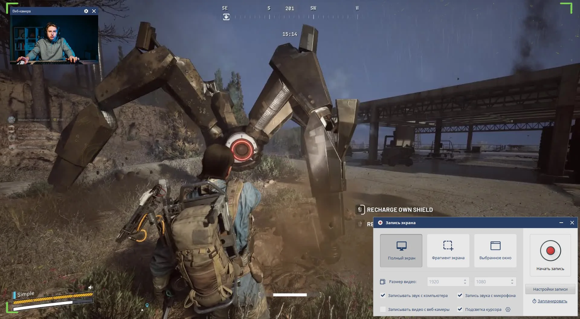The width and height of the screenshot is (580, 319).
Task: Decrease video height with down arrow
Action: [x=512, y=283]
